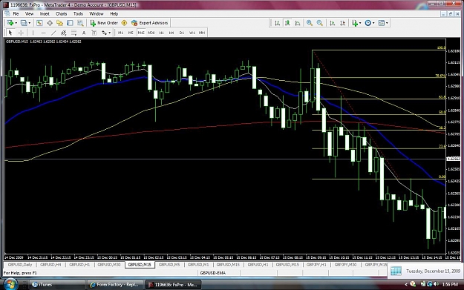Select the text label tool
Viewport: 464px width, 290px height.
94,33
